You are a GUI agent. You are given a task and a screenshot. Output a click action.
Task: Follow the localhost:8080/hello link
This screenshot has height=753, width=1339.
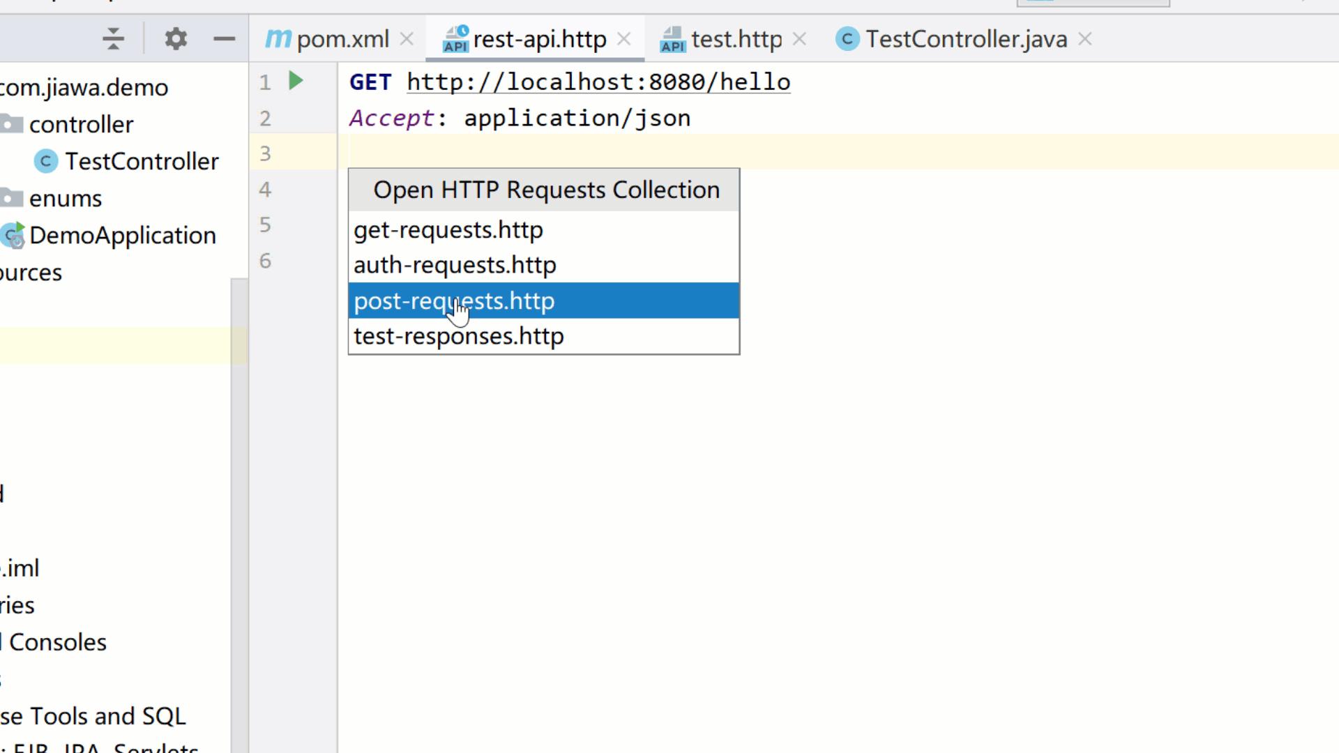coord(598,82)
